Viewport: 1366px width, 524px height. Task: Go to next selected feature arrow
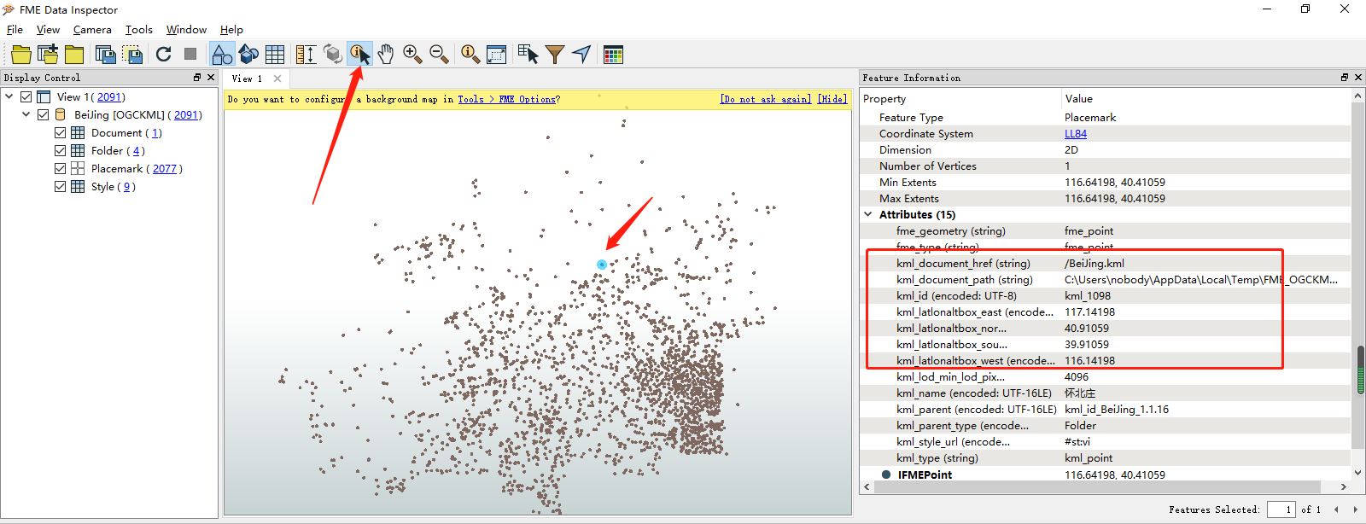click(1355, 509)
